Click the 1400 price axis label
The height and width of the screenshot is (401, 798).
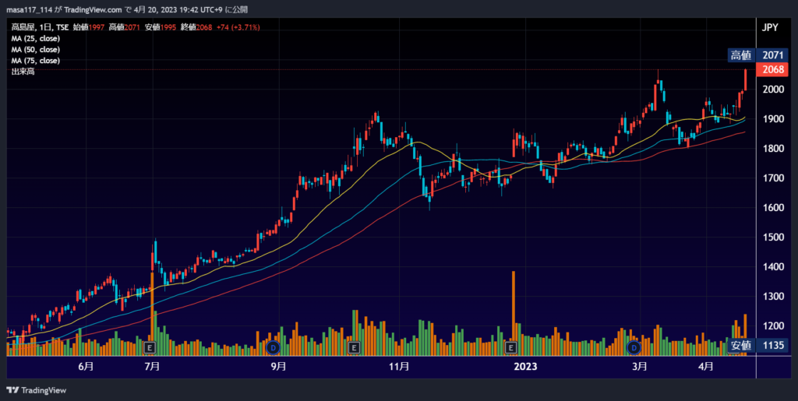coord(772,266)
